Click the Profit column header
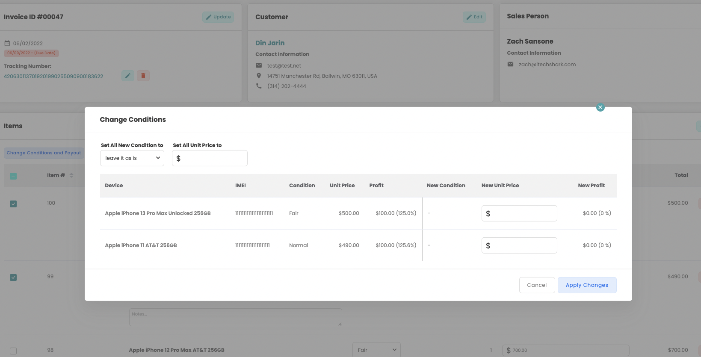This screenshot has width=701, height=357. tap(376, 186)
